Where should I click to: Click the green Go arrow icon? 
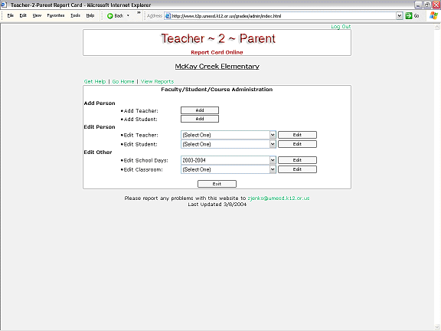(409, 16)
